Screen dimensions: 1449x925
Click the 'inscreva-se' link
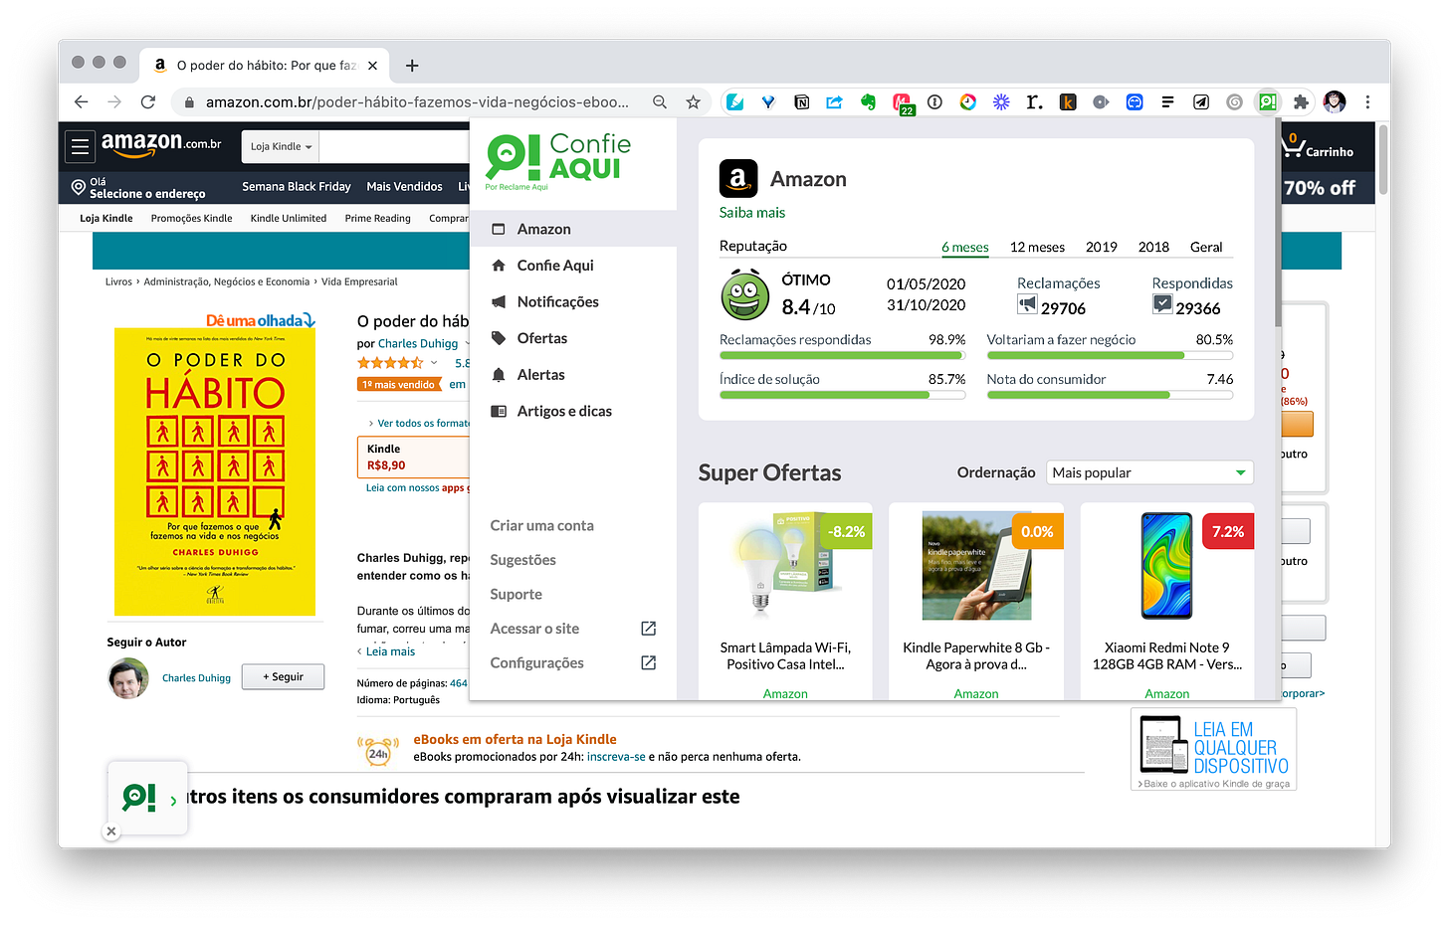pyautogui.click(x=616, y=757)
